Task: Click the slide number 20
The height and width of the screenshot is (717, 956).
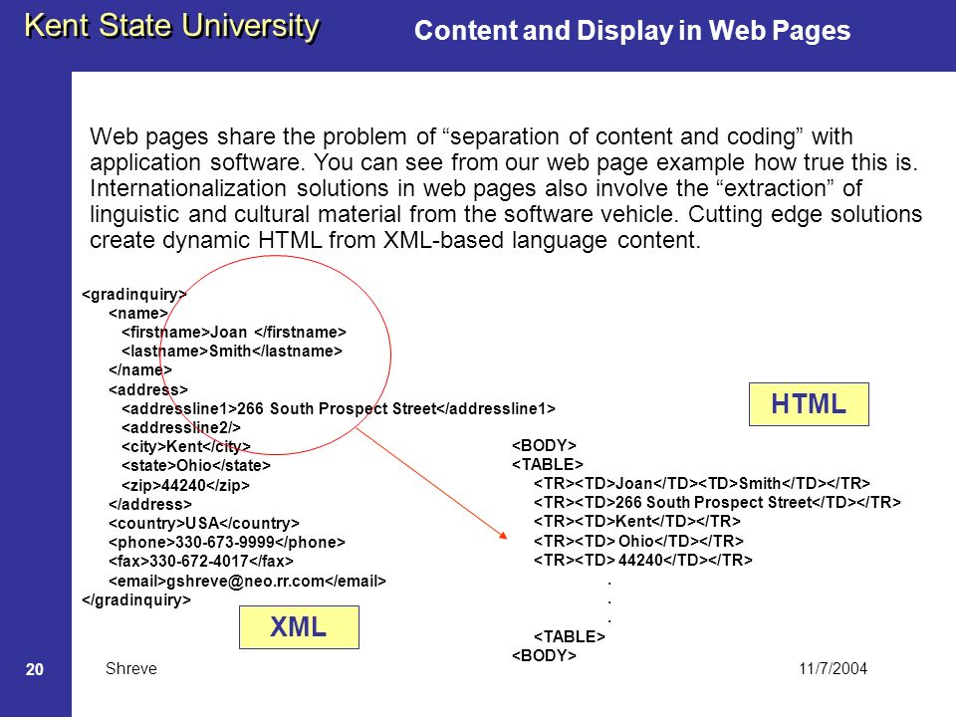Action: 35,669
